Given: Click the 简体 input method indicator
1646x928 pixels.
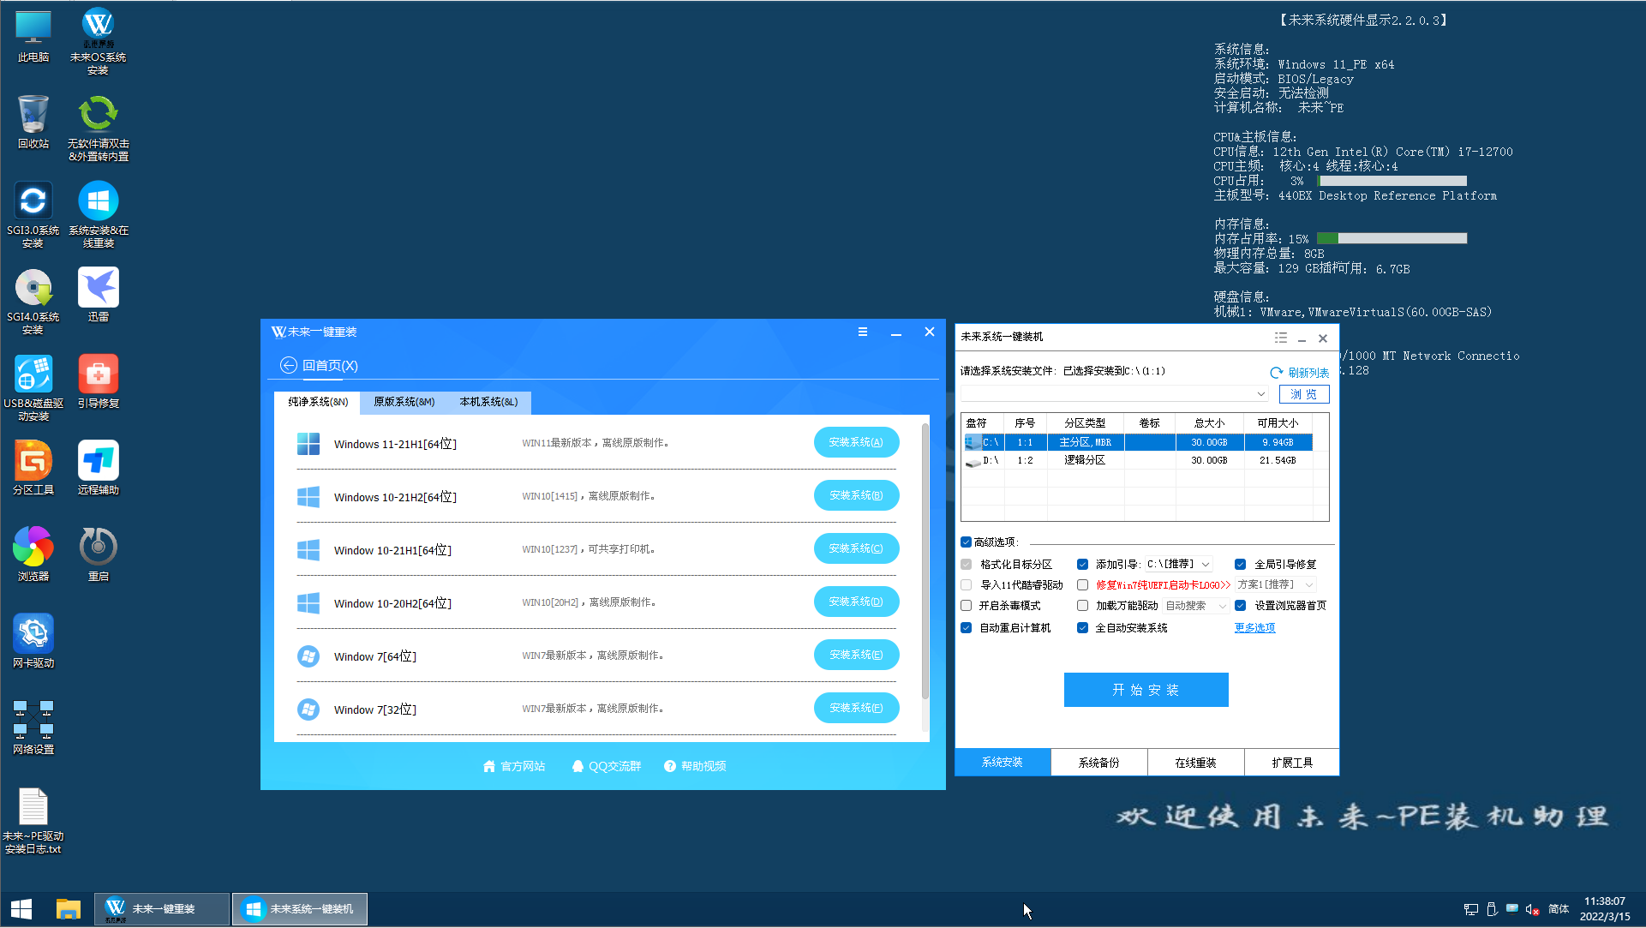Looking at the screenshot, I should point(1559,909).
